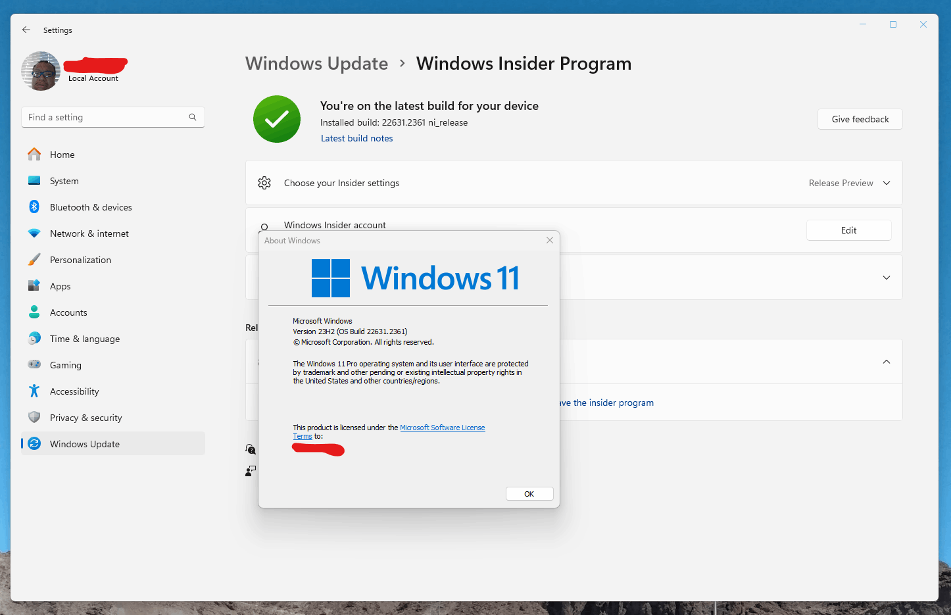The image size is (951, 615).
Task: Open the System settings page
Action: tap(113, 181)
